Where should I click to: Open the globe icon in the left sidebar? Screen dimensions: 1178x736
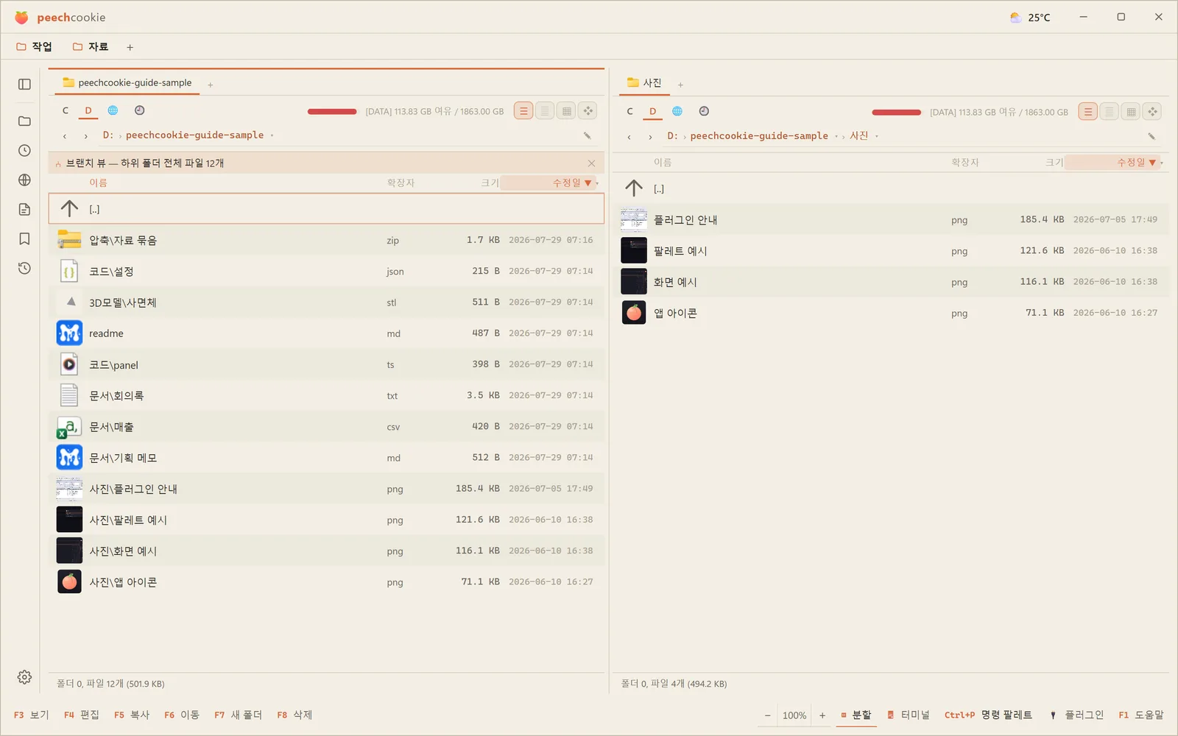[24, 180]
